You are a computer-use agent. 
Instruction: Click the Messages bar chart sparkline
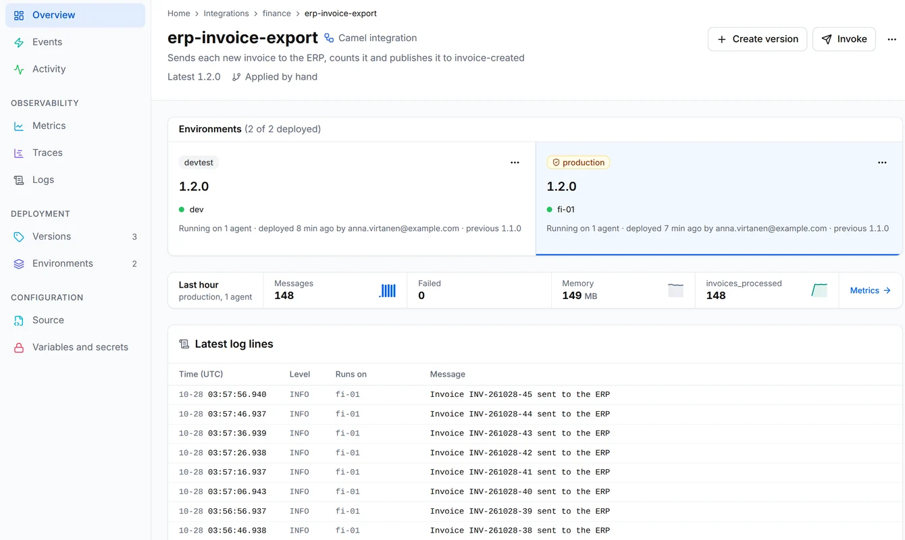(x=388, y=291)
